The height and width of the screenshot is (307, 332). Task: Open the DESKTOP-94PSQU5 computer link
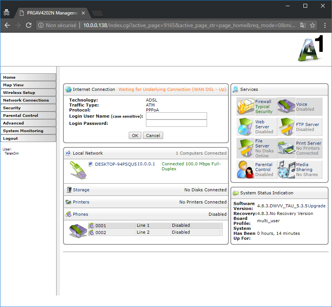point(115,164)
